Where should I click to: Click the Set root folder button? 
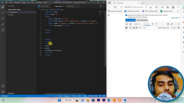pos(131,20)
